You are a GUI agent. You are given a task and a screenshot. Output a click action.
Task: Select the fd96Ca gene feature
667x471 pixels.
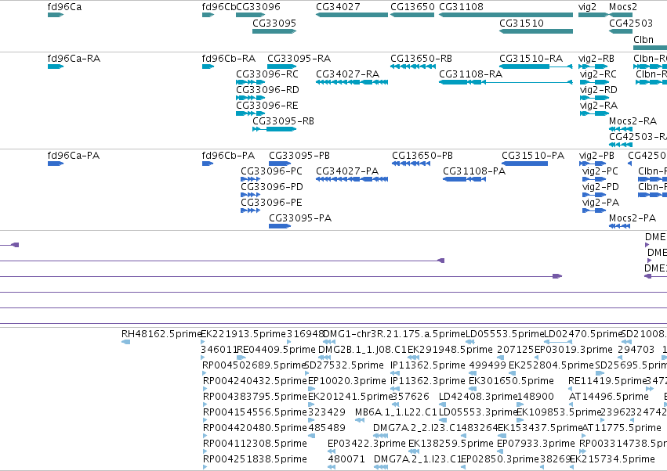click(x=56, y=15)
